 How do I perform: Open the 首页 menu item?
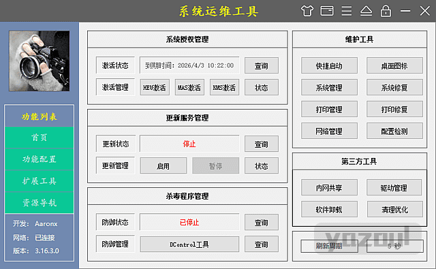tap(40, 138)
